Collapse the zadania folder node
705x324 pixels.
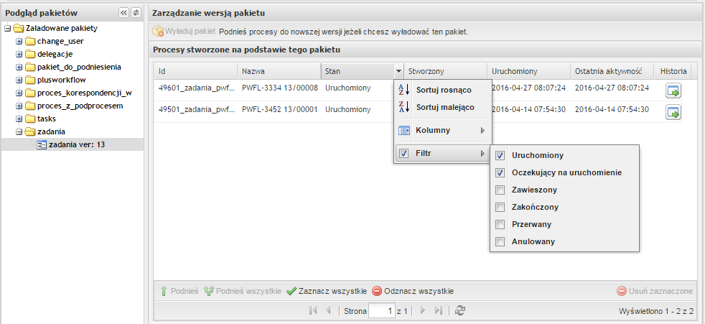[x=19, y=132]
